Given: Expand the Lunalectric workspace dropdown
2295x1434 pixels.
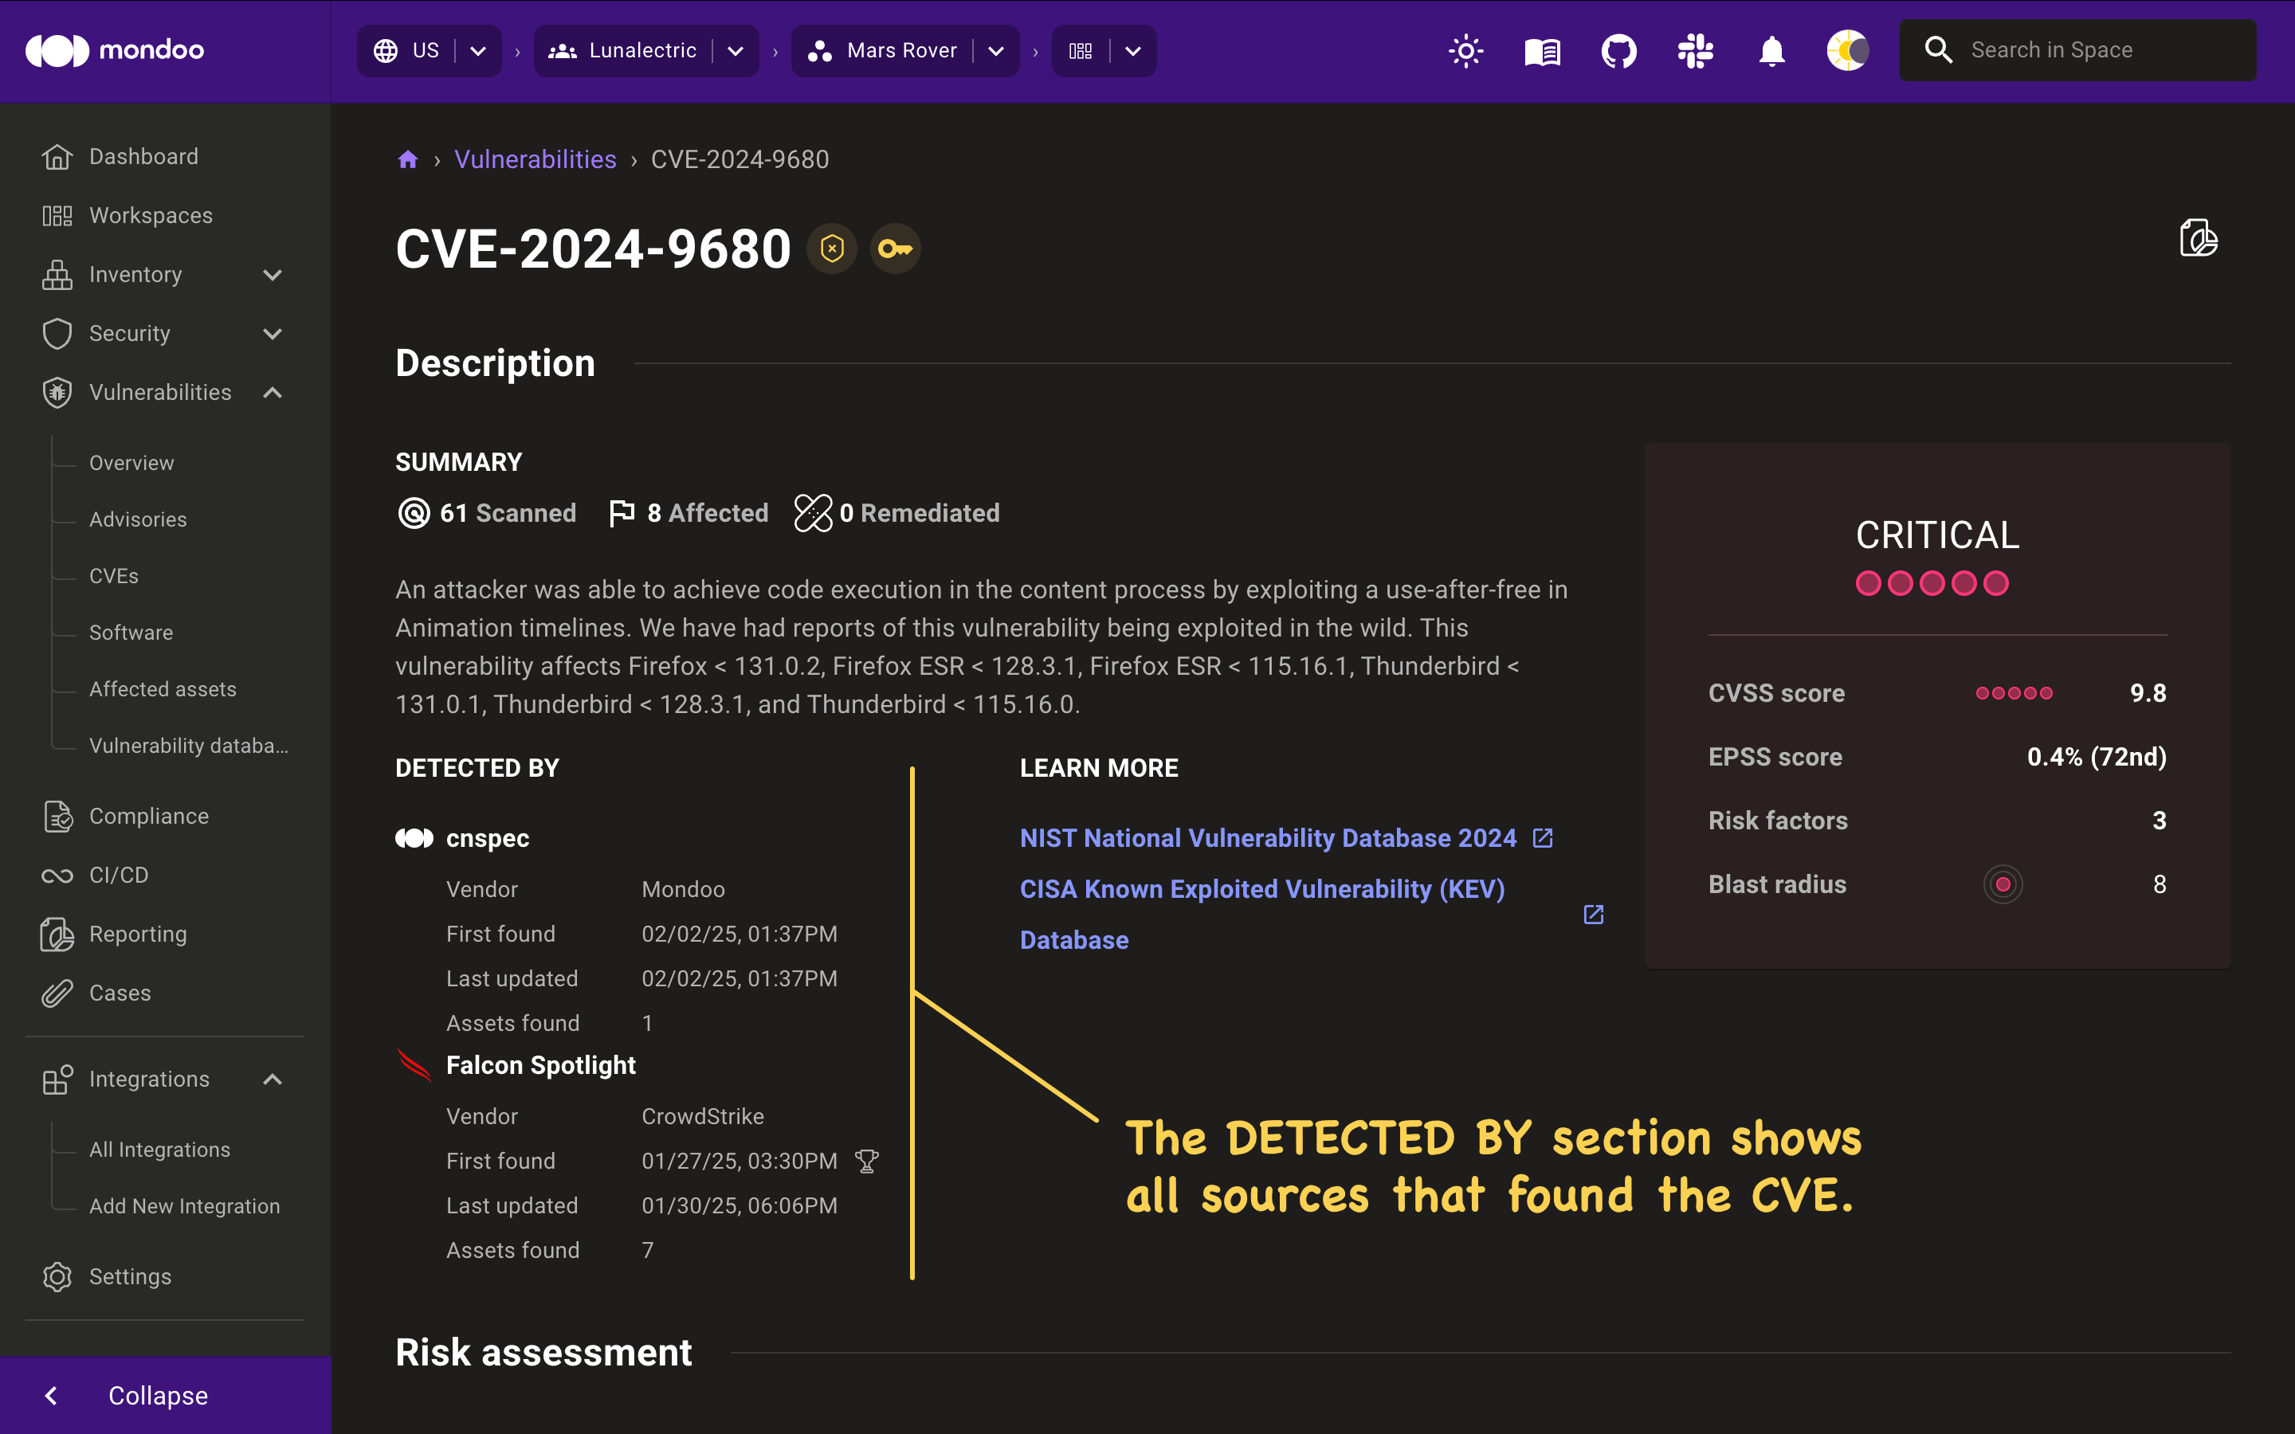Looking at the screenshot, I should pos(737,49).
